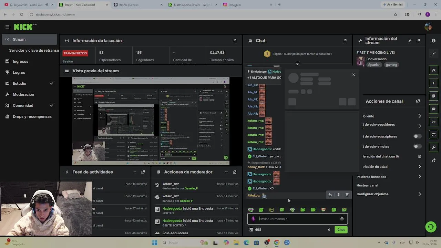Image resolution: width=441 pixels, height=248 pixels.
Task: Click the Enviar un mensaje input field
Action: (297, 219)
